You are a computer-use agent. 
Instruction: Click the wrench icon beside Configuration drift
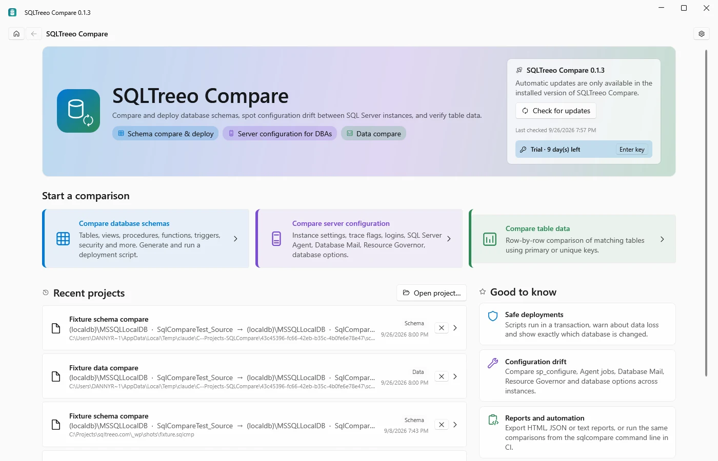point(493,363)
